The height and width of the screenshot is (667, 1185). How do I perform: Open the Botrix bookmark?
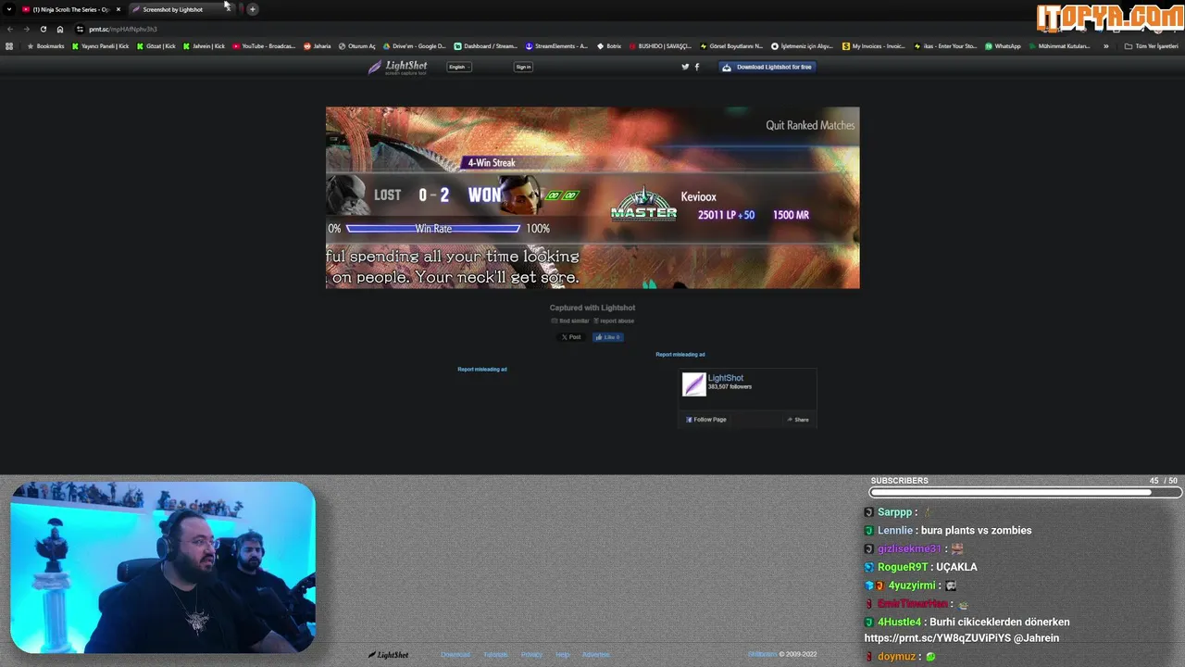(x=609, y=45)
